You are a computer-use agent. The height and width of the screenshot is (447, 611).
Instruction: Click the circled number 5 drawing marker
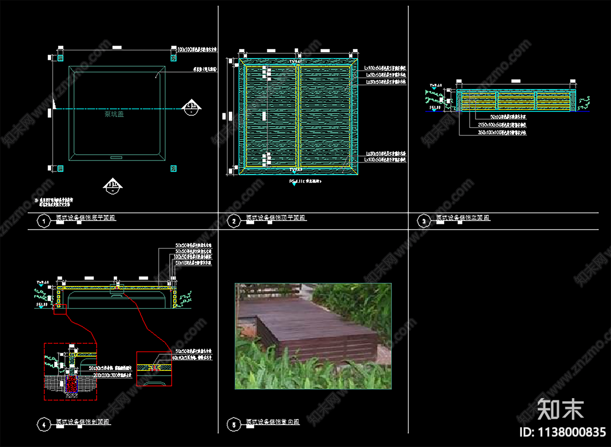pos(234,425)
